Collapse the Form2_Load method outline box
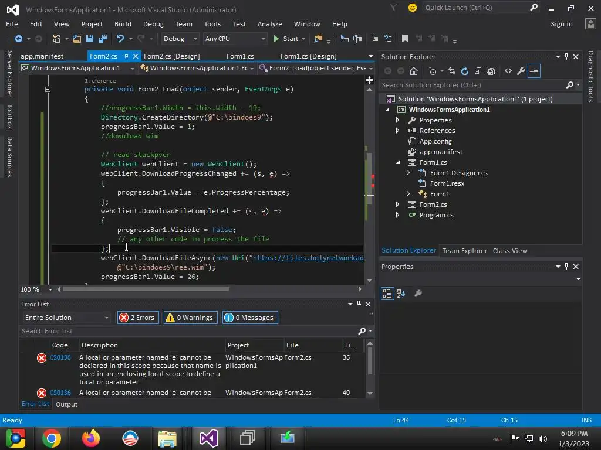 pyautogui.click(x=48, y=89)
